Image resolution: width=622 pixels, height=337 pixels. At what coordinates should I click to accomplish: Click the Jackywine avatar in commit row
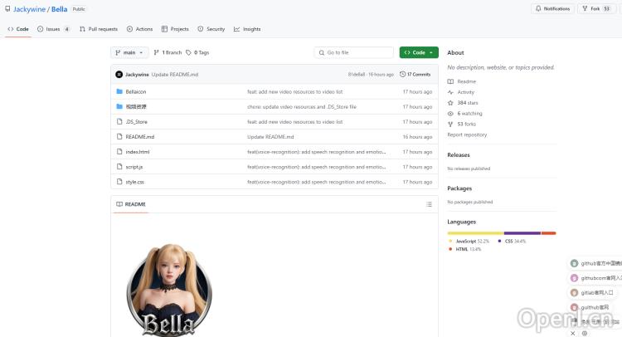(x=119, y=75)
